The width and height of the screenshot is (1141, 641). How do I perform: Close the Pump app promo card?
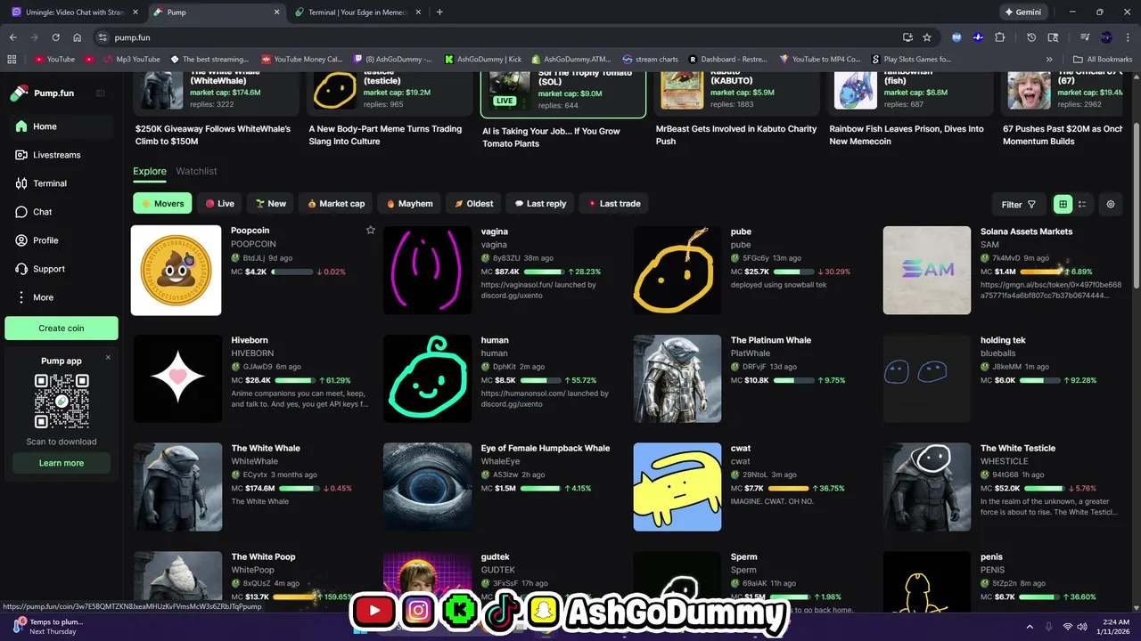pos(108,358)
